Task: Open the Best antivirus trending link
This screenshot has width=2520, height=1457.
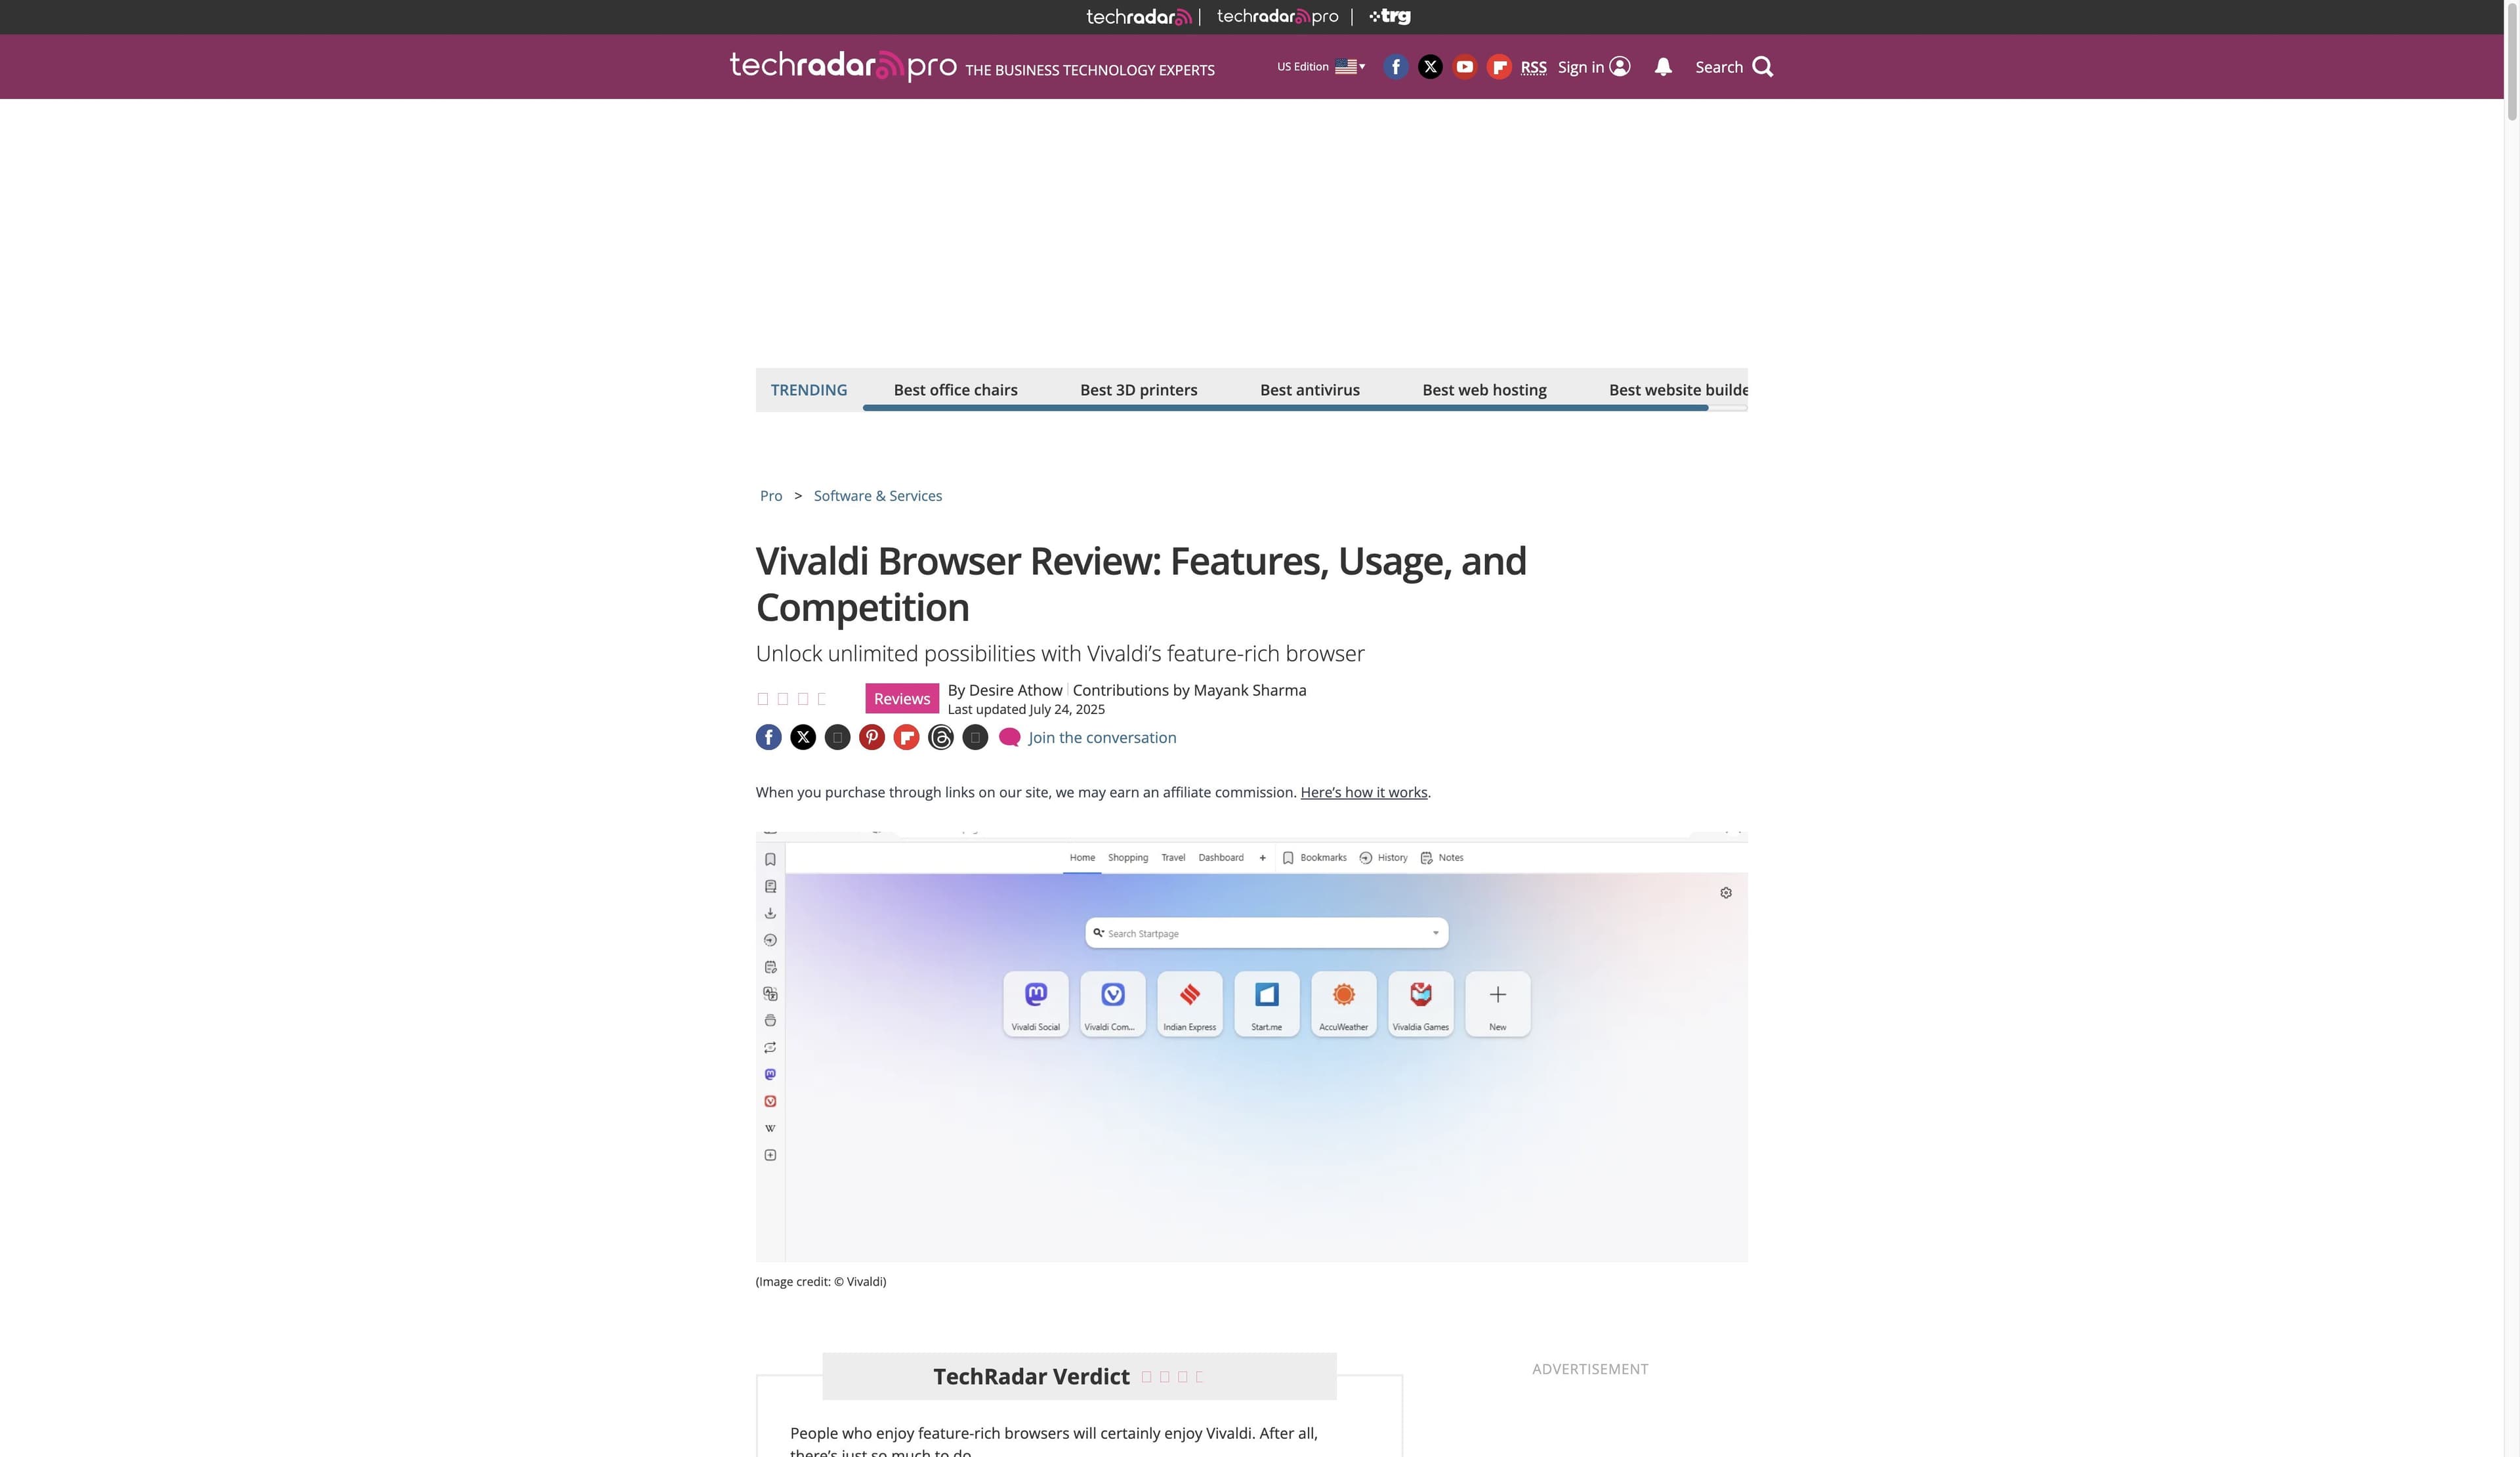Action: click(1309, 390)
